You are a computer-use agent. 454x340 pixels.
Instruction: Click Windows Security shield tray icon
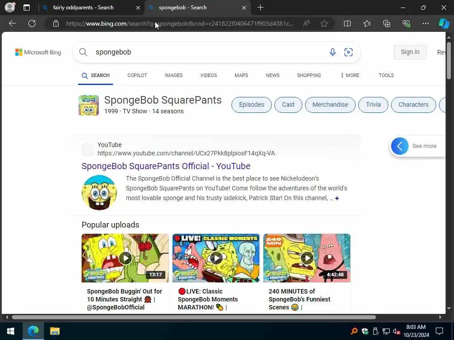tap(365, 331)
